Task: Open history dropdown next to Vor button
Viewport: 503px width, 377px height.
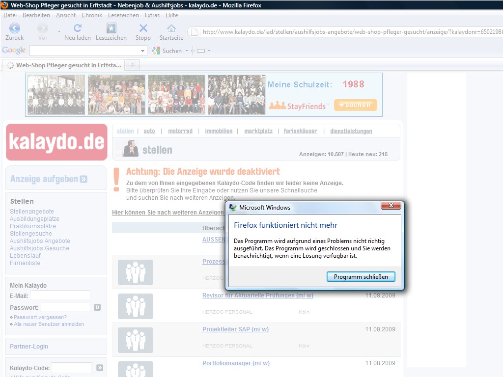Action: click(x=59, y=31)
